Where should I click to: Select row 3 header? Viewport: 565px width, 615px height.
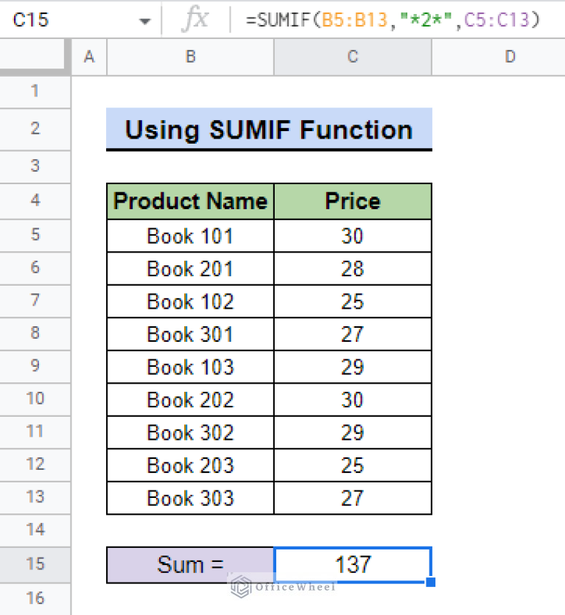pos(35,166)
